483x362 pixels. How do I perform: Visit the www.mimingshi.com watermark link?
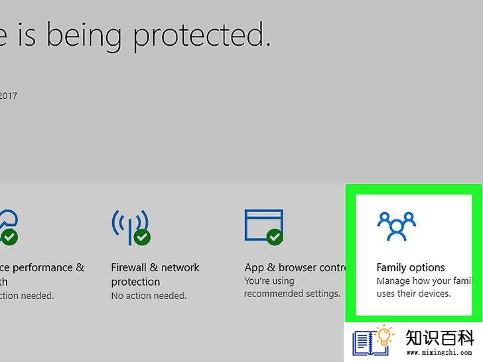439,353
